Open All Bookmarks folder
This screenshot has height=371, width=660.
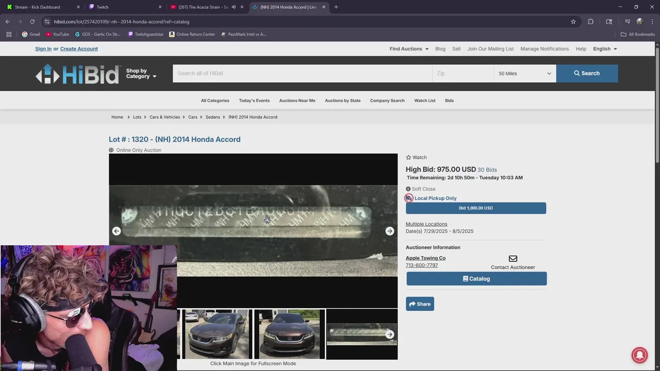638,35
